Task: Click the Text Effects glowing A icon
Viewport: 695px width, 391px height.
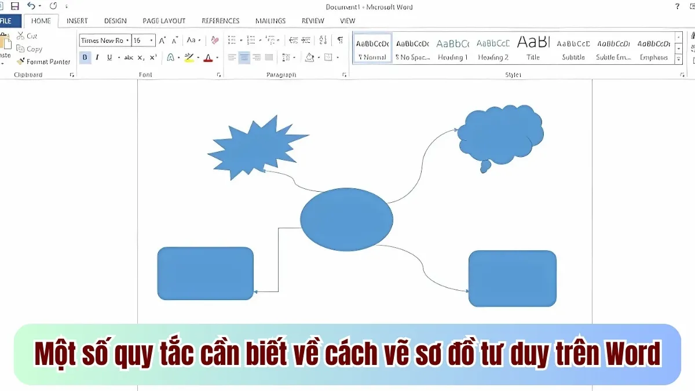Action: tap(170, 57)
